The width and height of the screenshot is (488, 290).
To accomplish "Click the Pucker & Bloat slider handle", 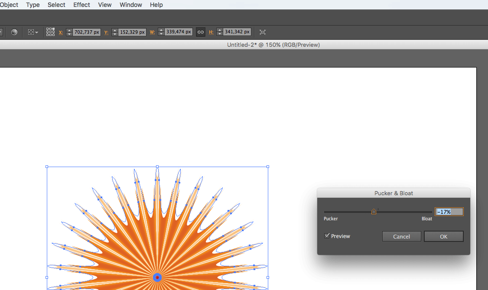I will pos(374,212).
